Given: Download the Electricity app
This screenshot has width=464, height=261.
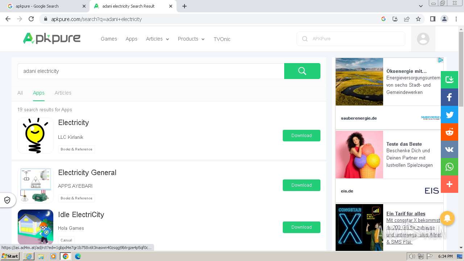Looking at the screenshot, I should 302,136.
